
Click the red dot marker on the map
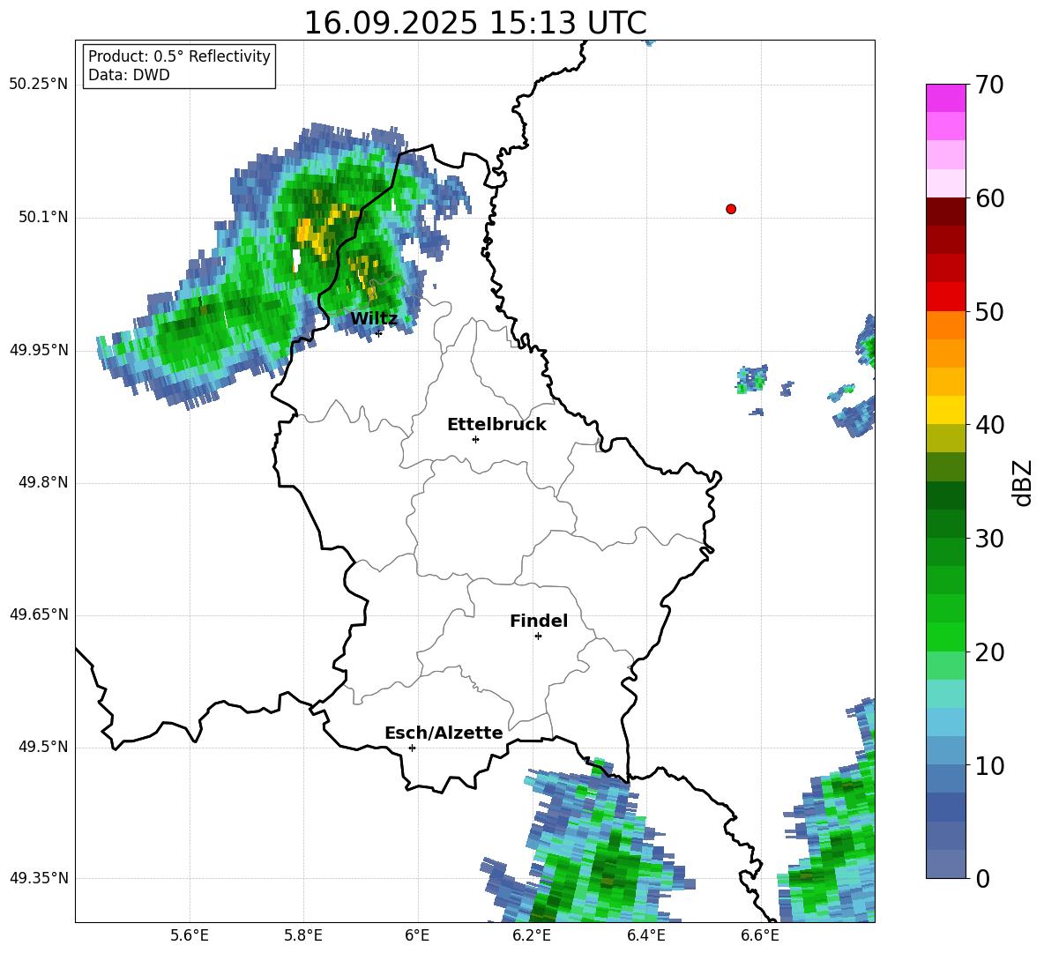point(731,209)
